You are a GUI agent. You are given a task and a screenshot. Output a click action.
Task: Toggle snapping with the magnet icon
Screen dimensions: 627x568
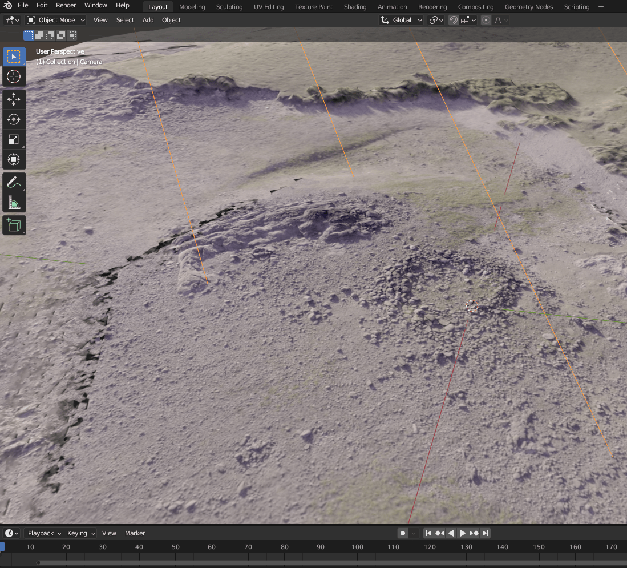[x=452, y=20]
